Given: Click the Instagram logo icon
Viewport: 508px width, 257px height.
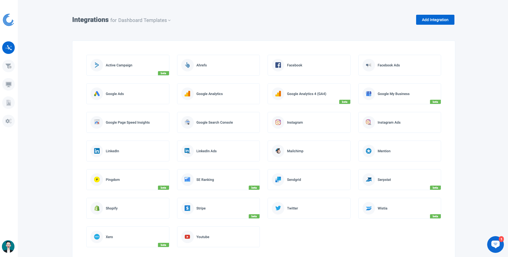Looking at the screenshot, I should (x=278, y=122).
